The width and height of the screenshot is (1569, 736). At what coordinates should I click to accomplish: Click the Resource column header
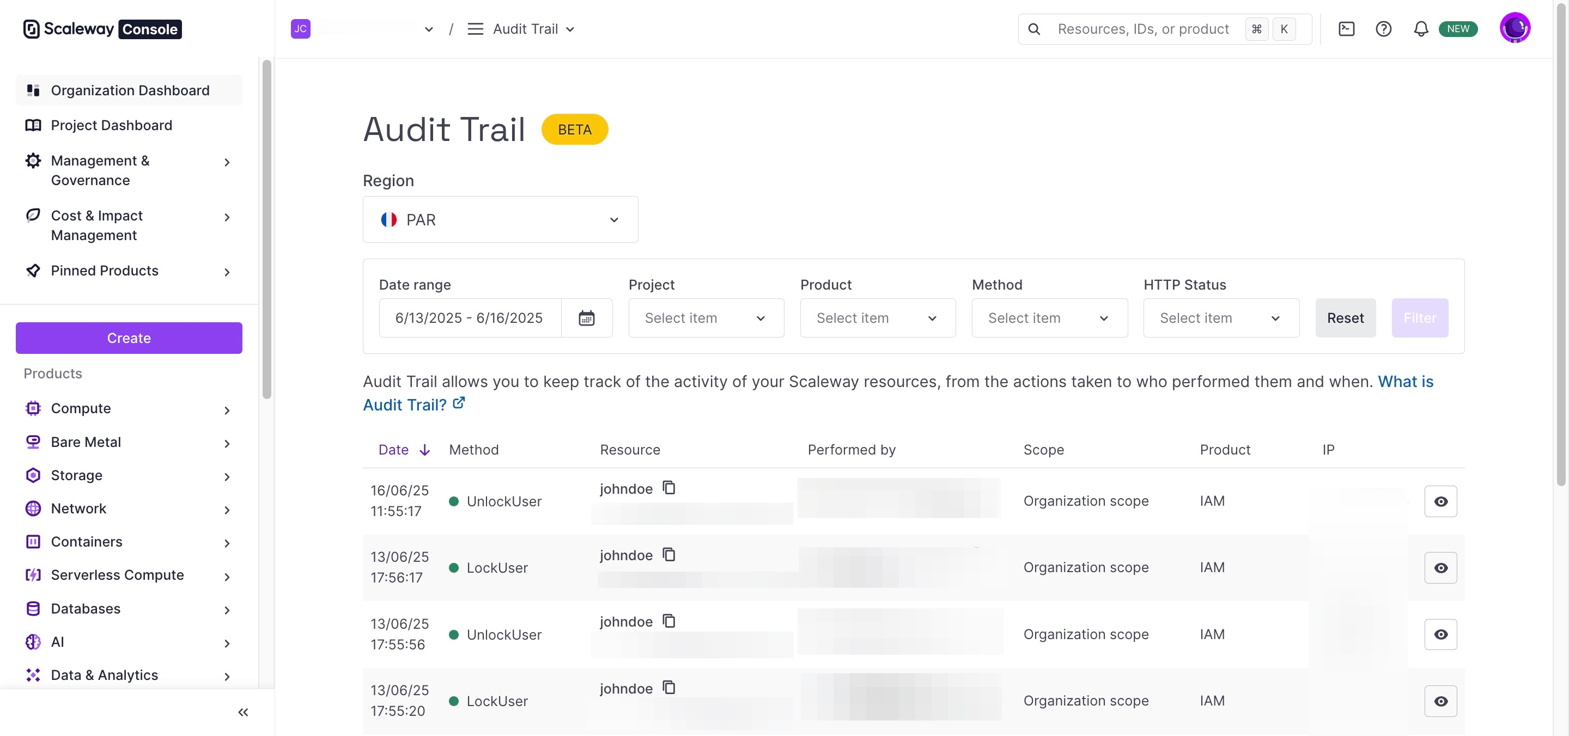tap(630, 450)
